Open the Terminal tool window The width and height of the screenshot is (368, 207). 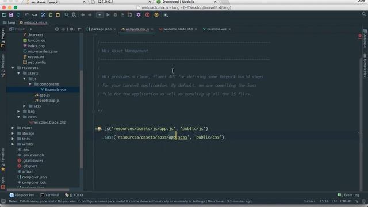pyautogui.click(x=49, y=195)
